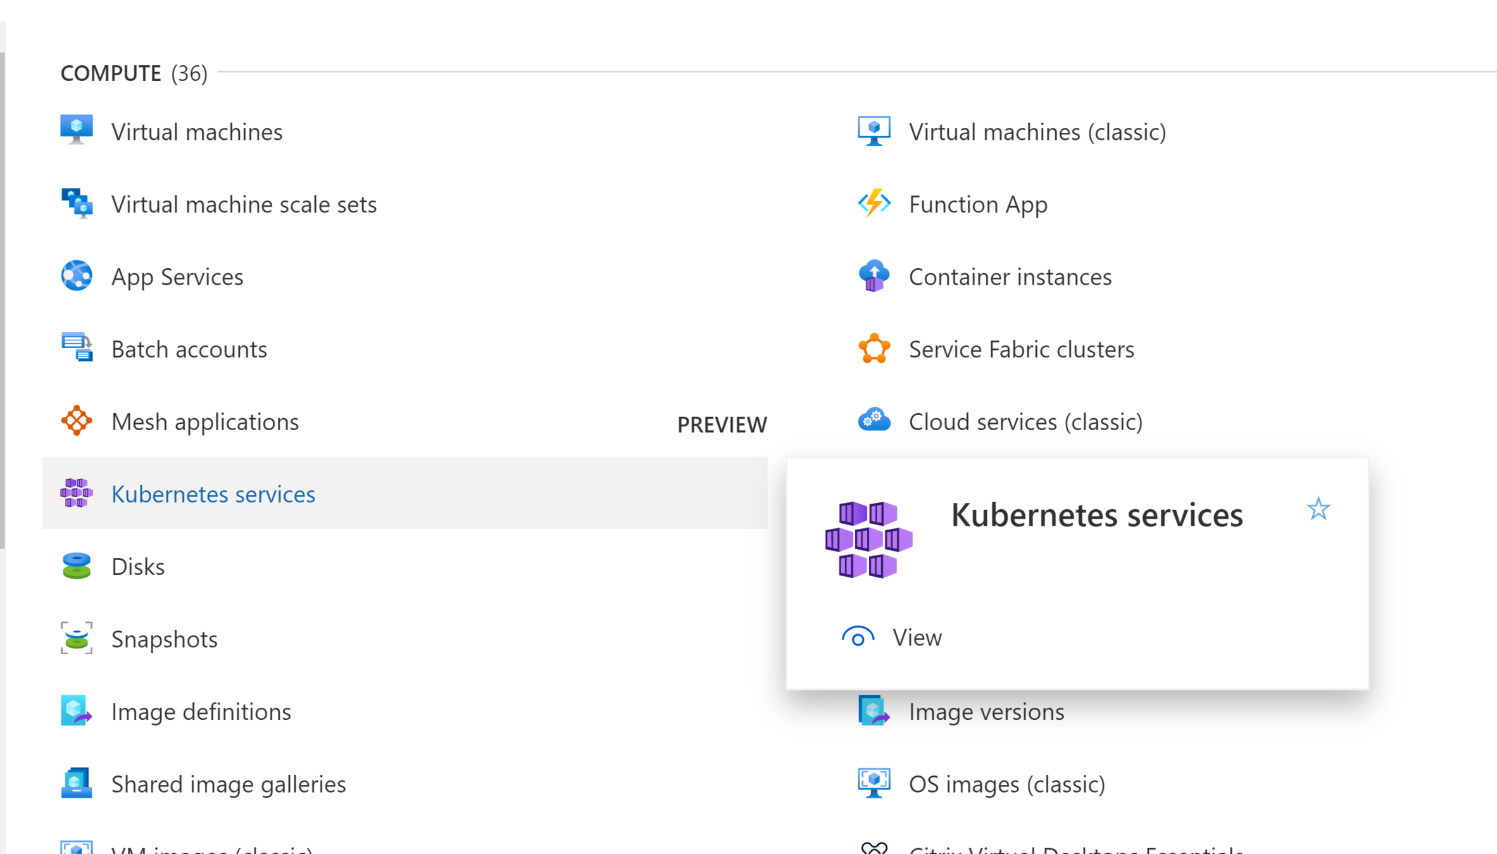1497x854 pixels.
Task: Open OS images (classic) entry
Action: click(1006, 784)
